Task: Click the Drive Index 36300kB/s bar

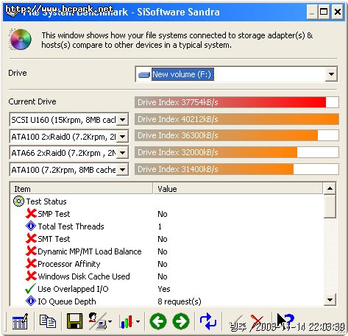Action: click(x=237, y=135)
